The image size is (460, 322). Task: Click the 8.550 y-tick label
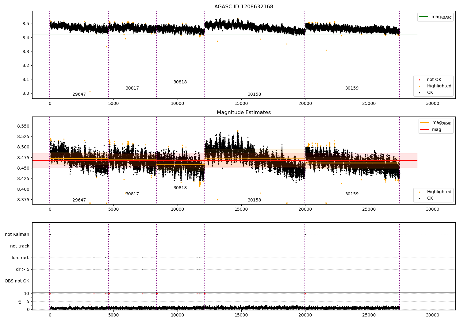(23, 126)
